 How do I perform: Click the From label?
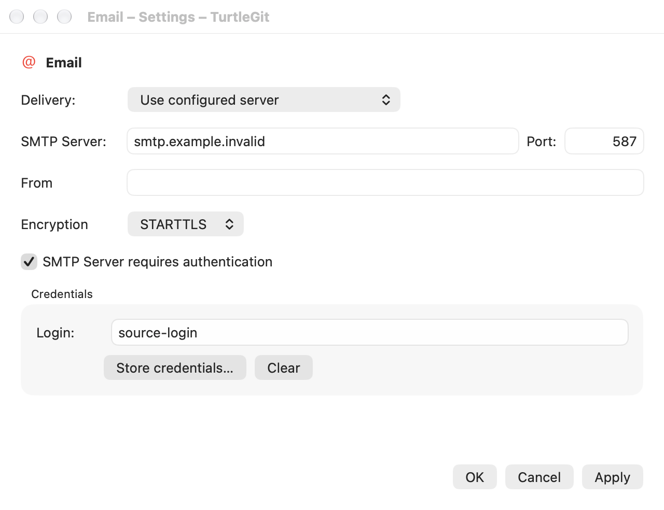[37, 183]
